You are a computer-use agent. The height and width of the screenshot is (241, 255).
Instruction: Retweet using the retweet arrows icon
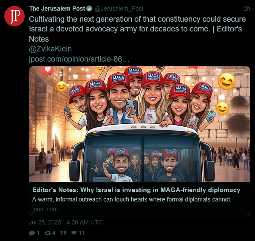point(48,233)
